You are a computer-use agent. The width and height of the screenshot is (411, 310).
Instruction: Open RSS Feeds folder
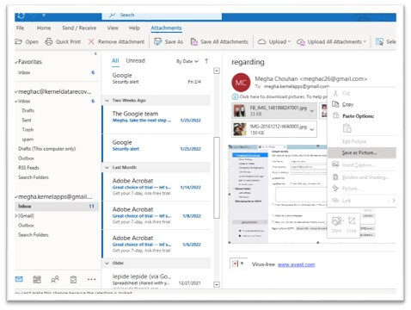[x=28, y=168]
